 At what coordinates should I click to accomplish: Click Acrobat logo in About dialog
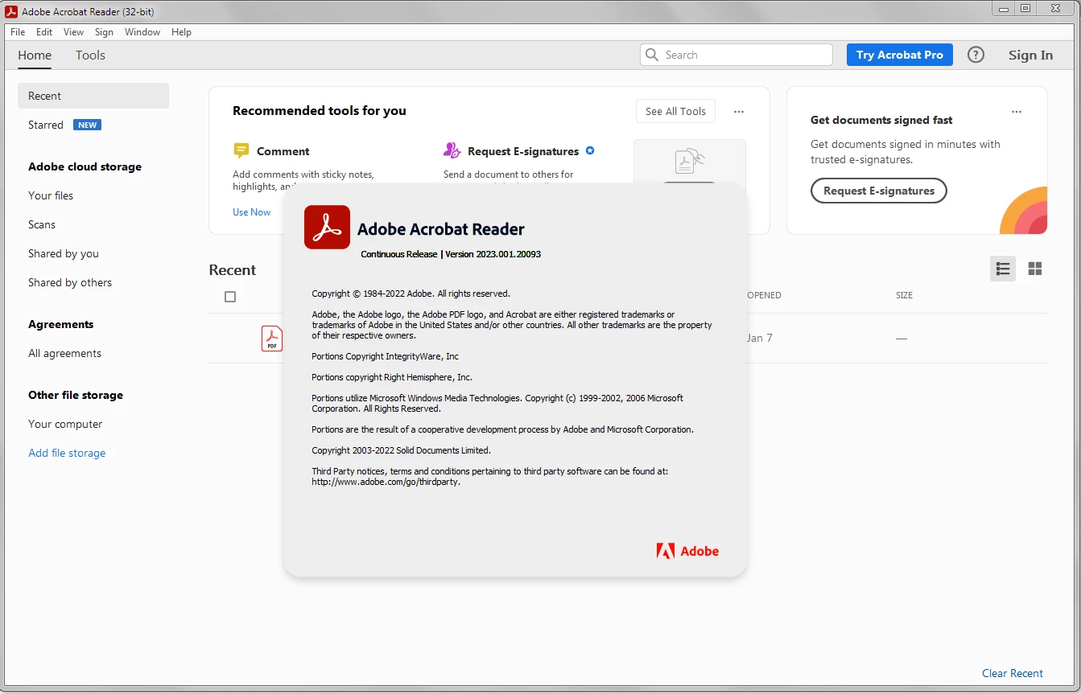coord(327,228)
